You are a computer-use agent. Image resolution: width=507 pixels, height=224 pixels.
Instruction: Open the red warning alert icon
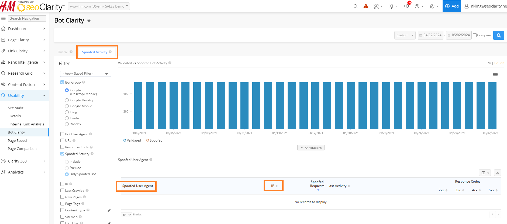tap(366, 6)
